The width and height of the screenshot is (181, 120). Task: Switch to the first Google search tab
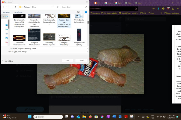(108, 3)
